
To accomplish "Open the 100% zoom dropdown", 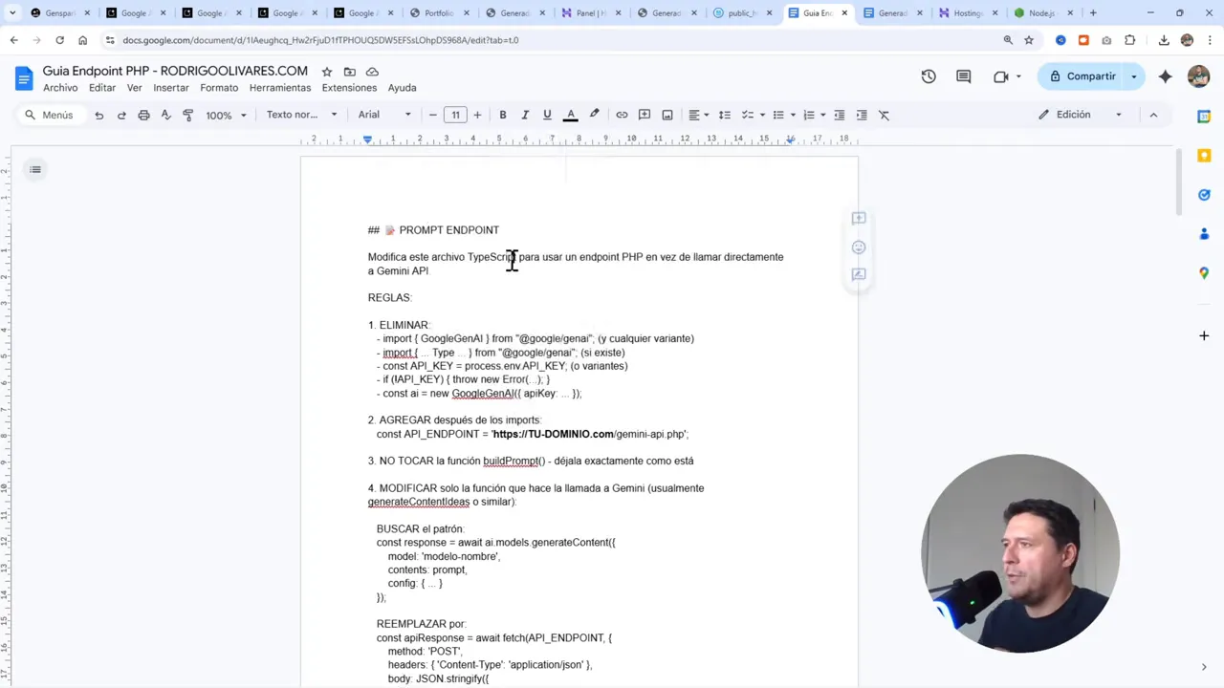I will (224, 114).
